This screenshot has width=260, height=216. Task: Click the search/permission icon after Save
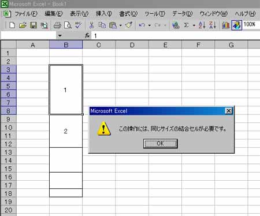click(44, 25)
